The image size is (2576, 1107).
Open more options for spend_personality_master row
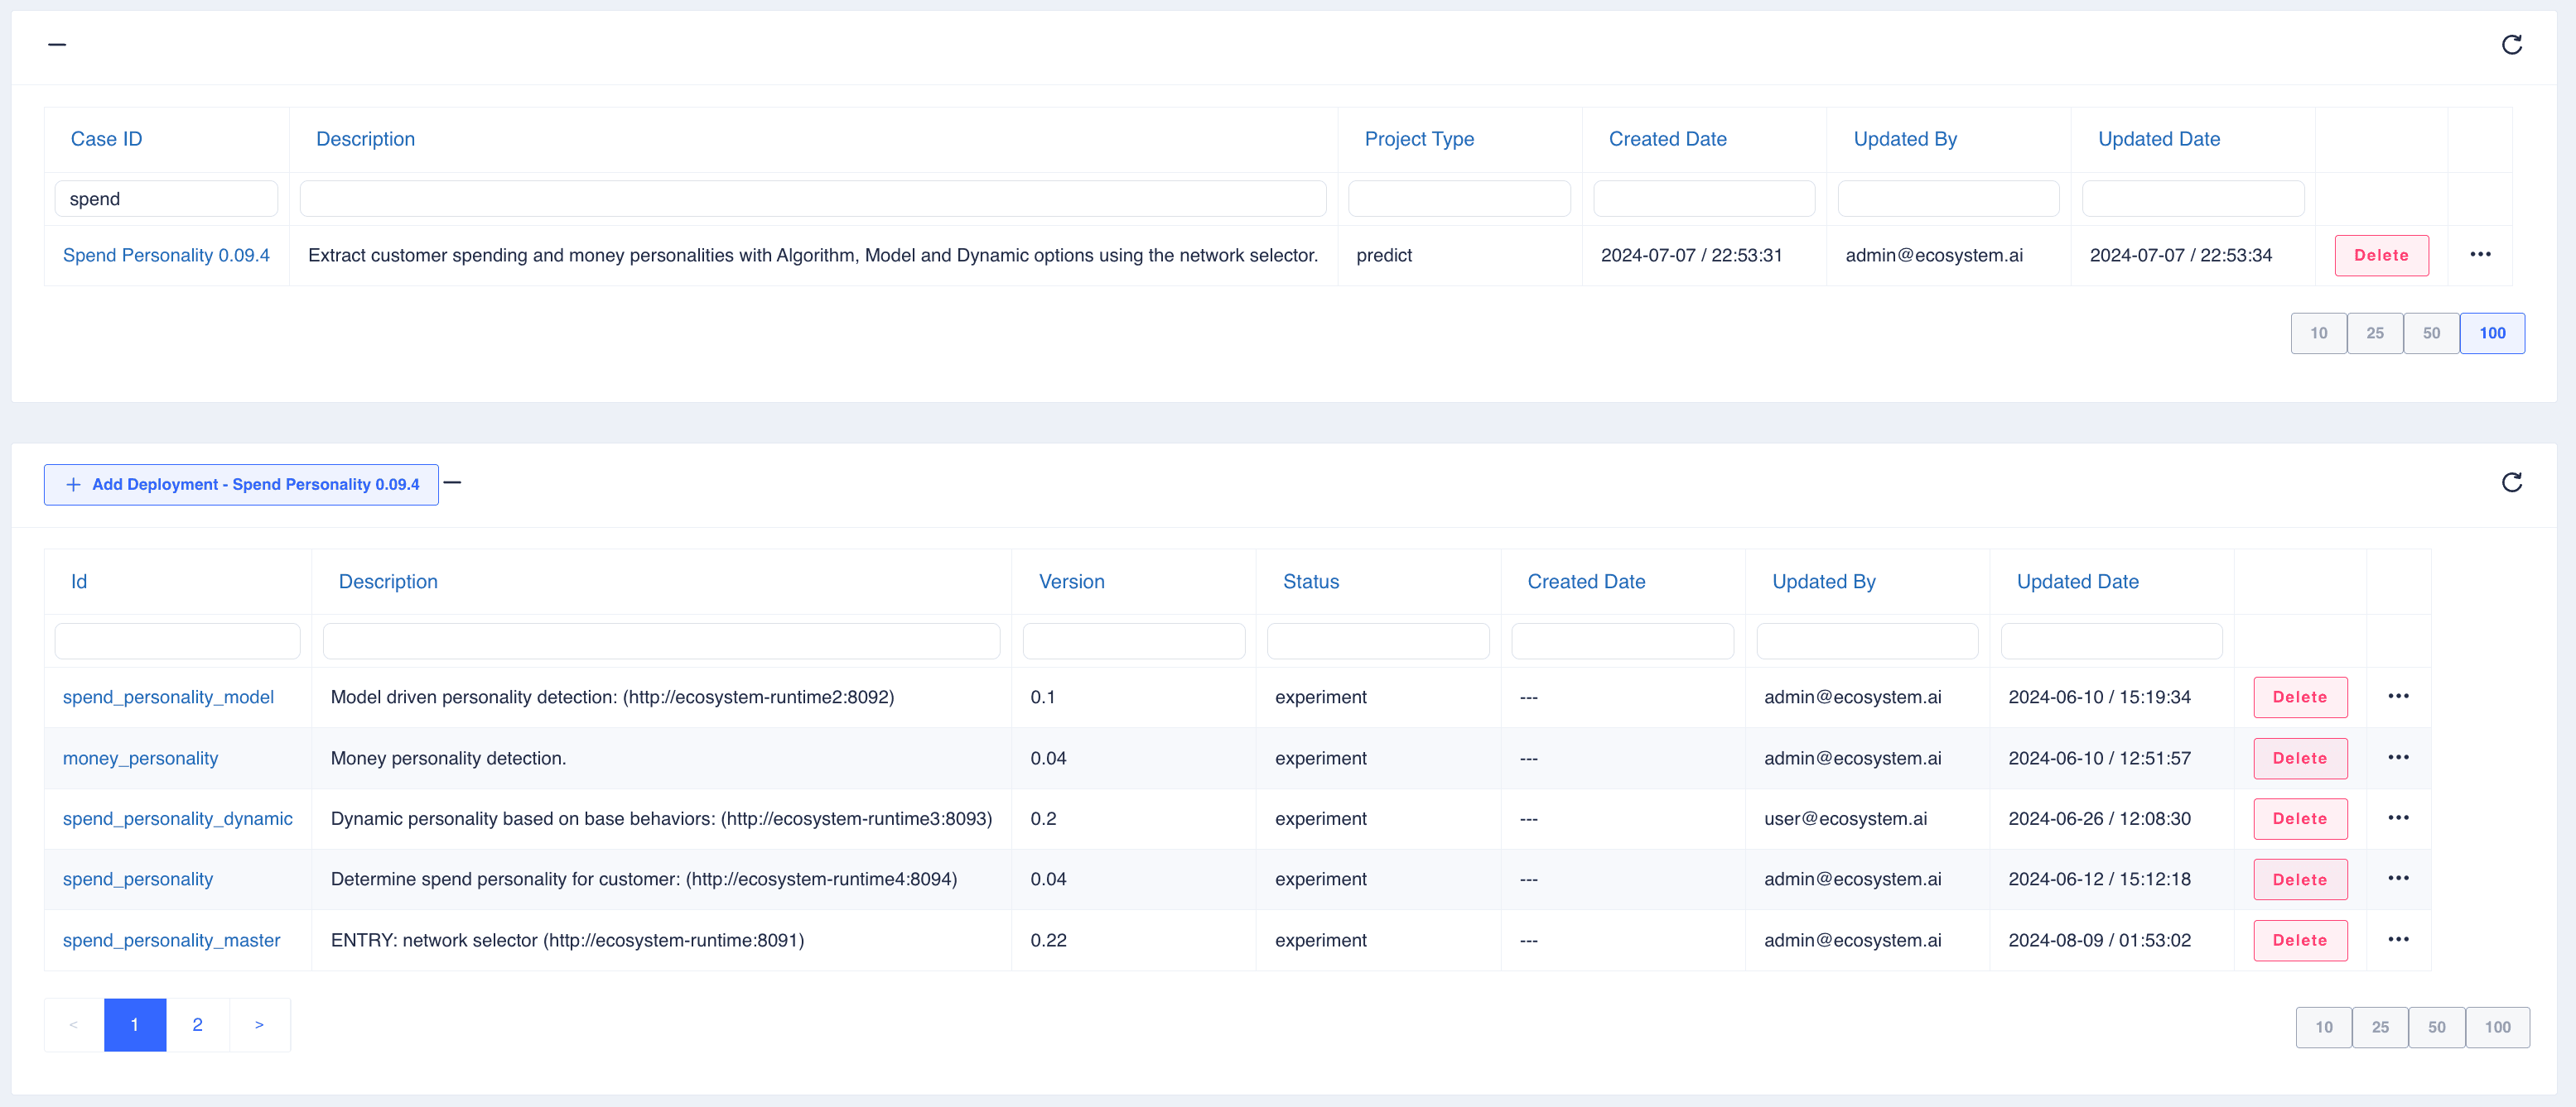click(x=2398, y=940)
